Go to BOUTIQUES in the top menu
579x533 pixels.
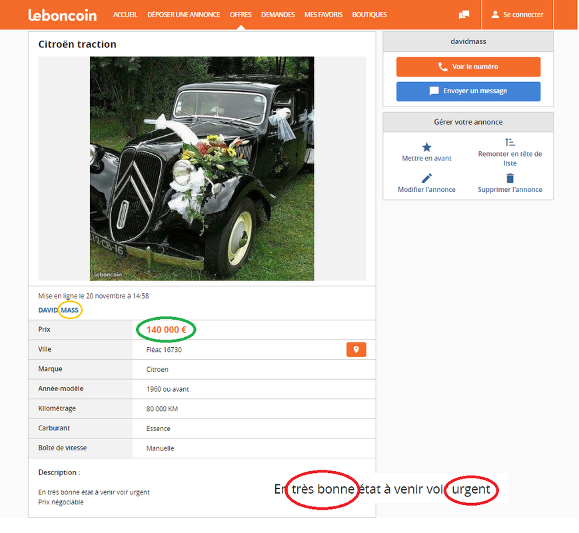pyautogui.click(x=369, y=15)
